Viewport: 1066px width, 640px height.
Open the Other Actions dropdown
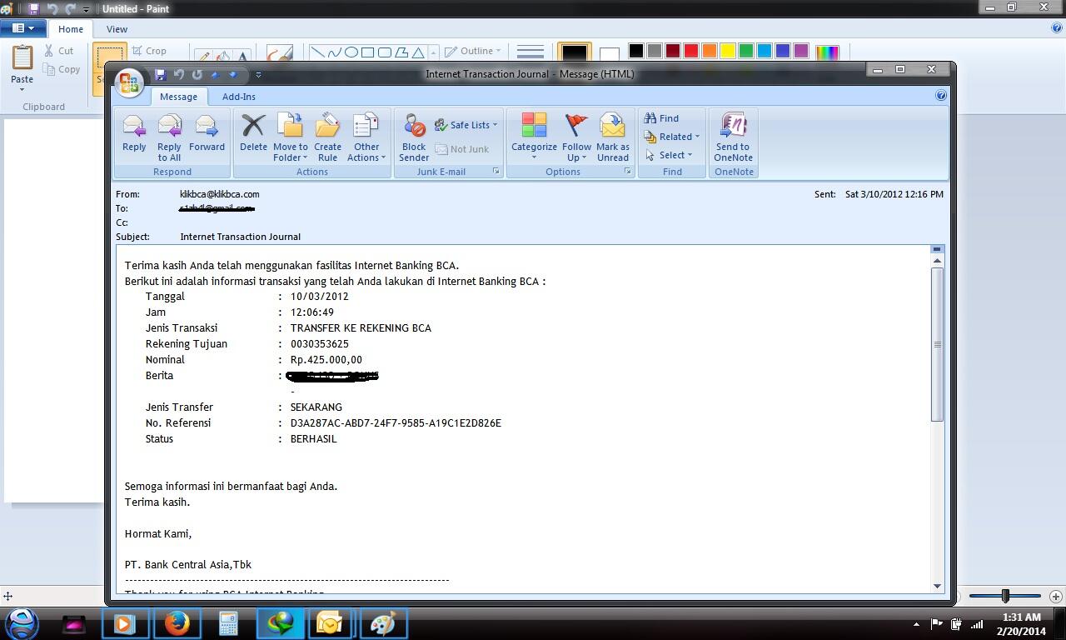tap(366, 137)
